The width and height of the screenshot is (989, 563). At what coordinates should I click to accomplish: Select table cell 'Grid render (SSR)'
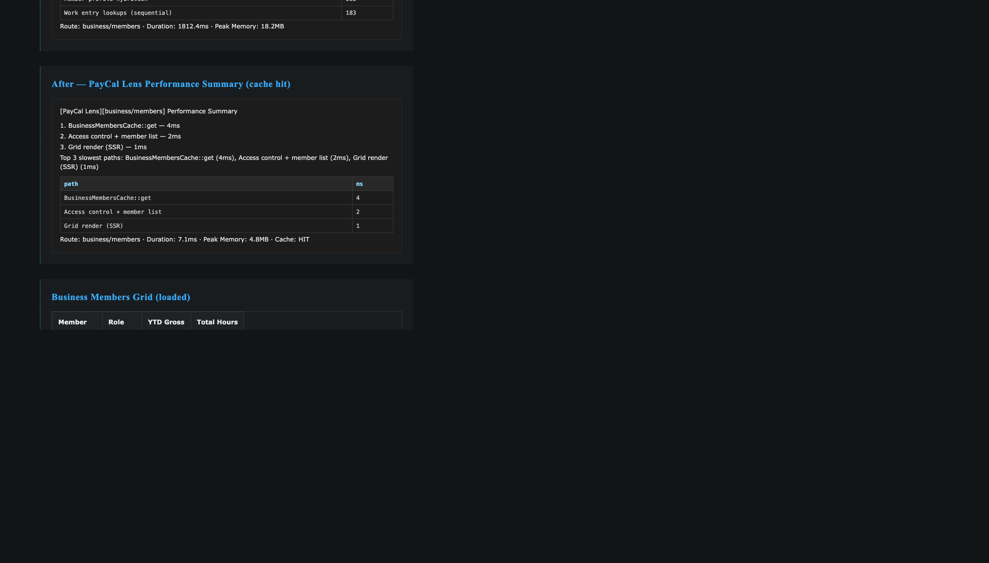tap(206, 226)
